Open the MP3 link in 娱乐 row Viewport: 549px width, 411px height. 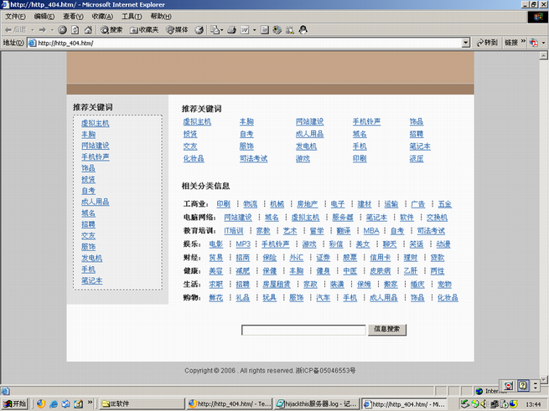[242, 244]
